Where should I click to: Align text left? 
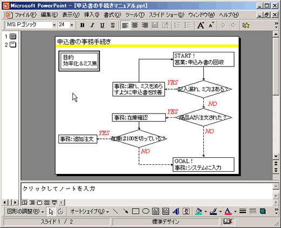click(x=125, y=25)
